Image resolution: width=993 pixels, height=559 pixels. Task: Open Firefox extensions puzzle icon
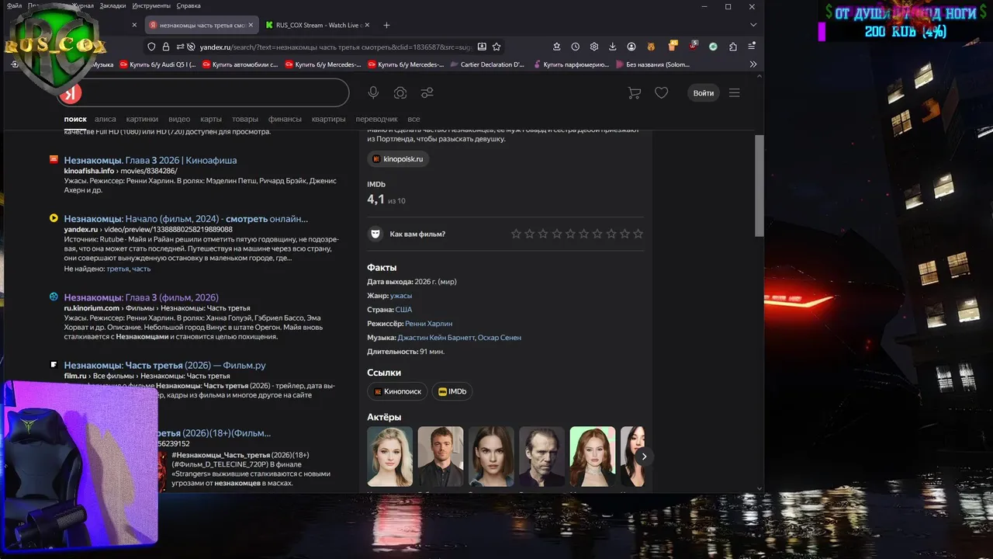pos(733,47)
